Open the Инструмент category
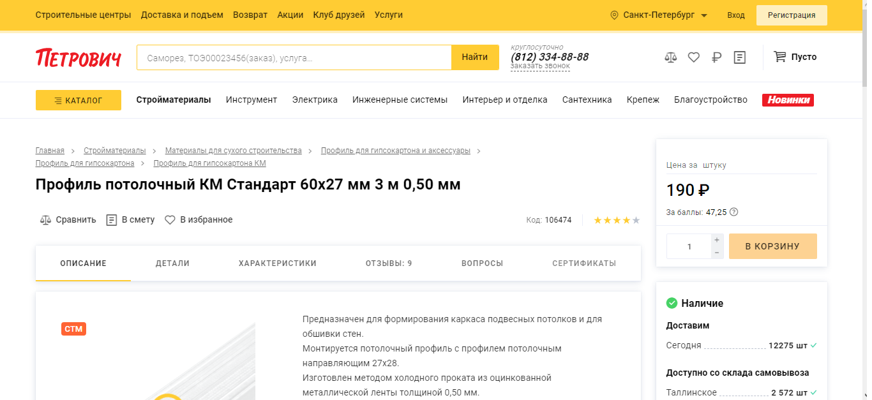The width and height of the screenshot is (872, 400). 252,100
